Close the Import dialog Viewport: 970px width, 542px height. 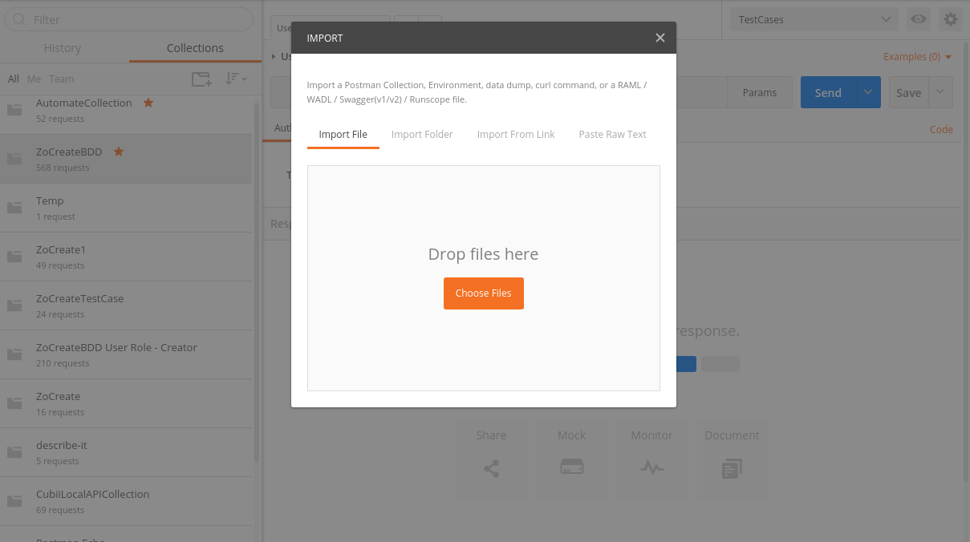(660, 38)
